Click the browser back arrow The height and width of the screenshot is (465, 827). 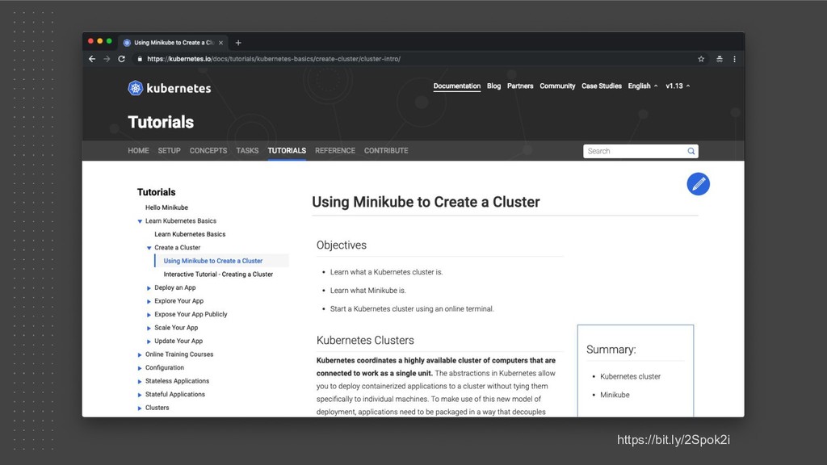pyautogui.click(x=92, y=59)
